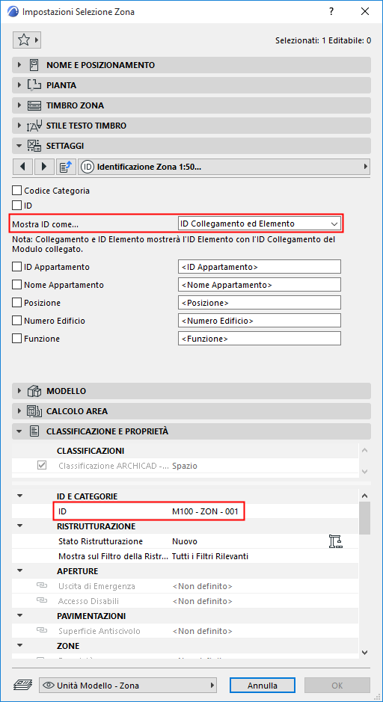Click the ARCHICAD logo in title bar
This screenshot has width=383, height=702.
(x=14, y=12)
